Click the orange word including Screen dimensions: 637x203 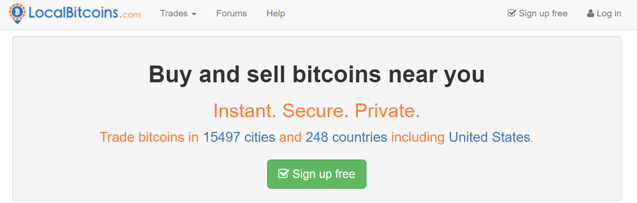pos(417,137)
